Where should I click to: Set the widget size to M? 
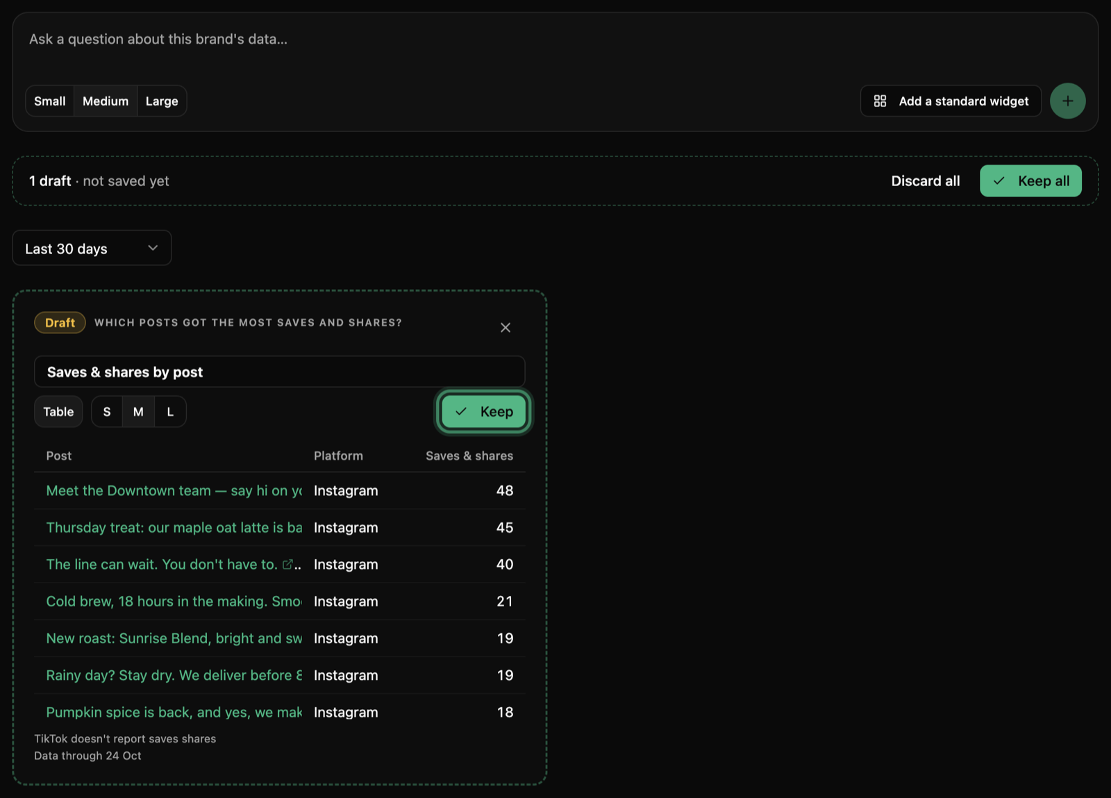click(138, 412)
